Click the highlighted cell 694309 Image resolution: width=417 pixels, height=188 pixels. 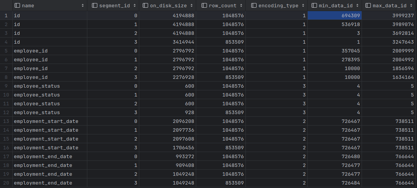(335, 16)
